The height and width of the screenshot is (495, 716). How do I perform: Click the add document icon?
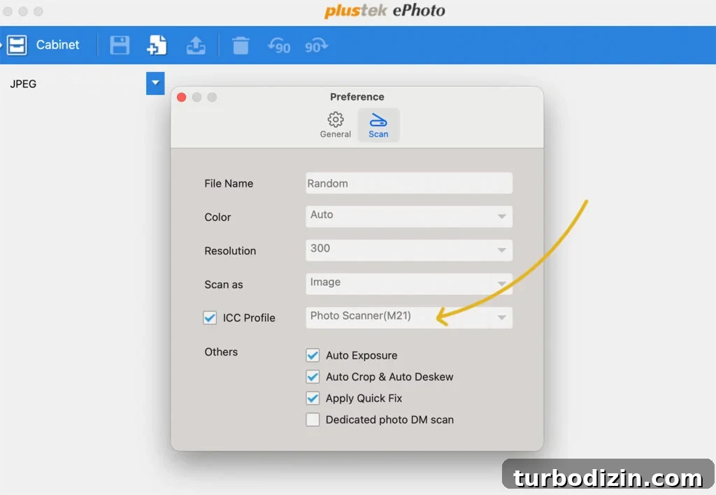157,45
